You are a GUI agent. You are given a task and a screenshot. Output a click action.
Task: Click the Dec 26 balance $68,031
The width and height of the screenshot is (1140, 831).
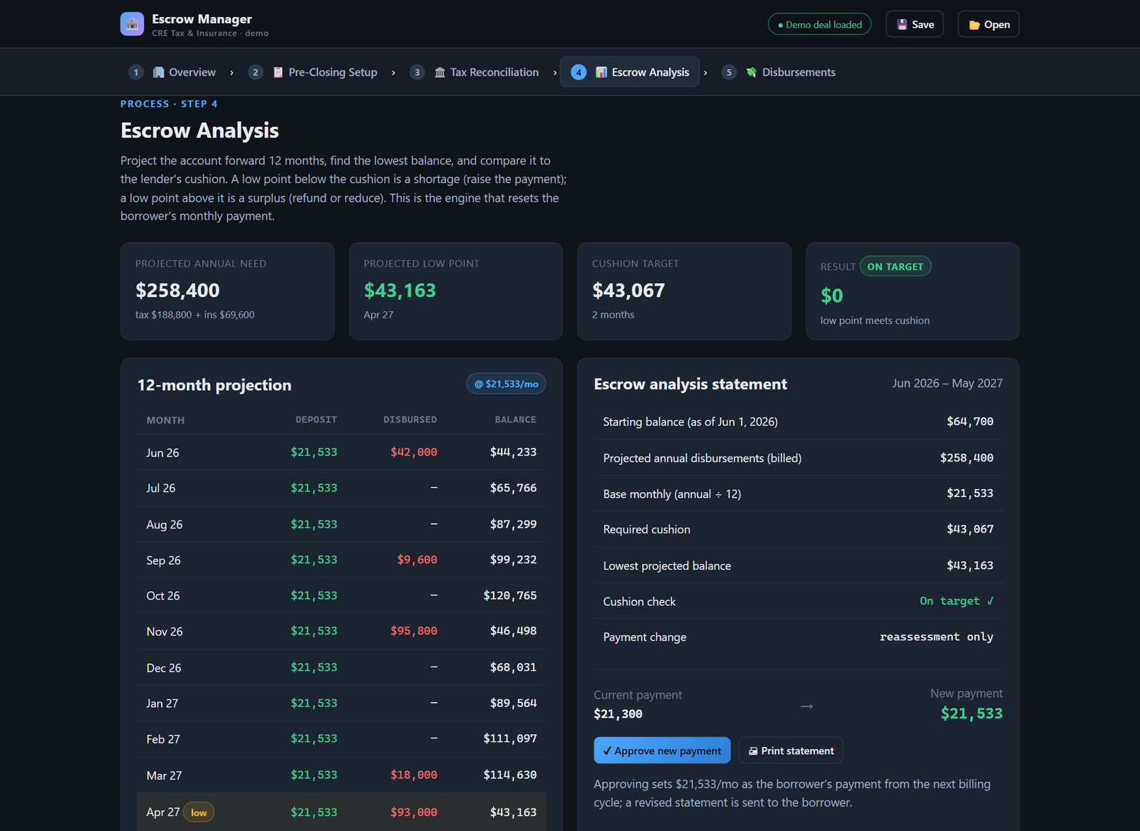(x=514, y=667)
